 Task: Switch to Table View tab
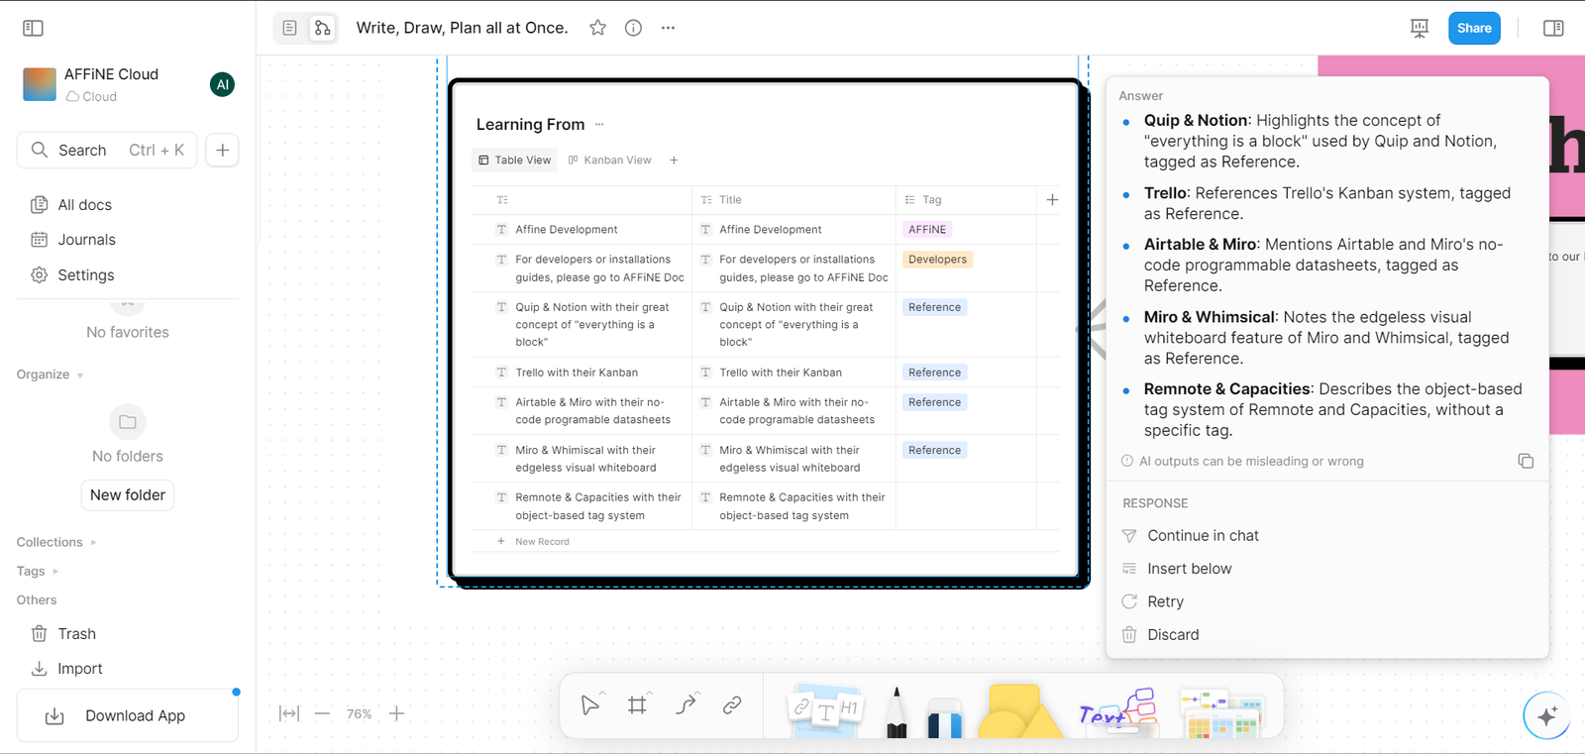514,161
